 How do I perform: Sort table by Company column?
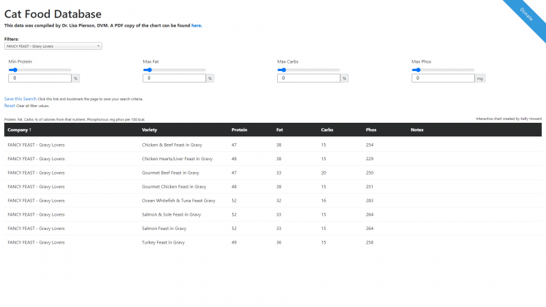19,130
